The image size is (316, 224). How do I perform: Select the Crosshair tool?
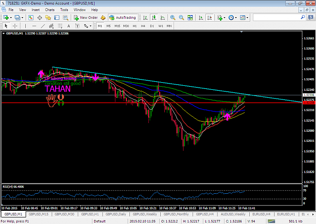[x=15, y=26]
